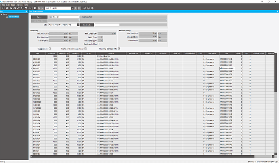Toggle Re-Order to Max checkbox

(99, 44)
